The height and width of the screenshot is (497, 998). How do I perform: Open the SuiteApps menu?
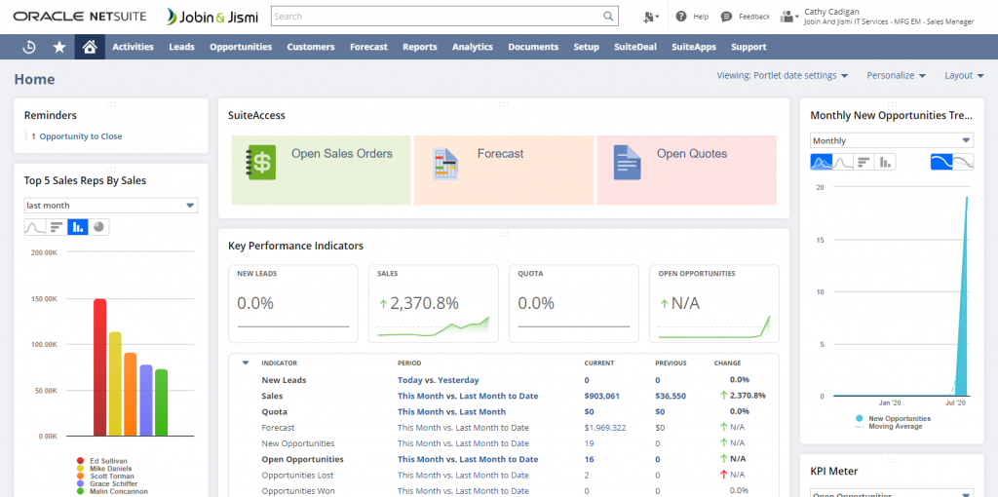694,47
